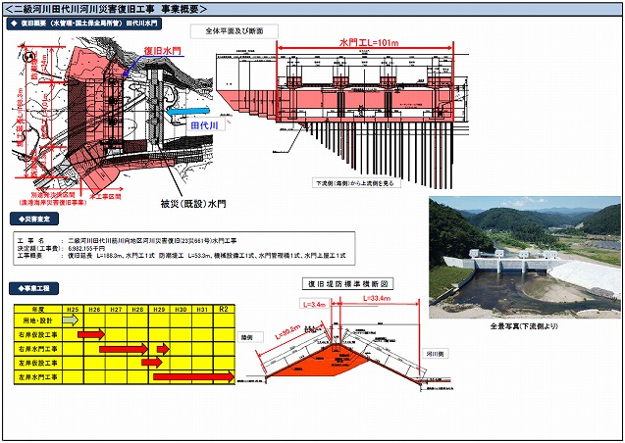This screenshot has width=625, height=443.
Task: Click the 工事概要 description line
Action: coord(182,256)
